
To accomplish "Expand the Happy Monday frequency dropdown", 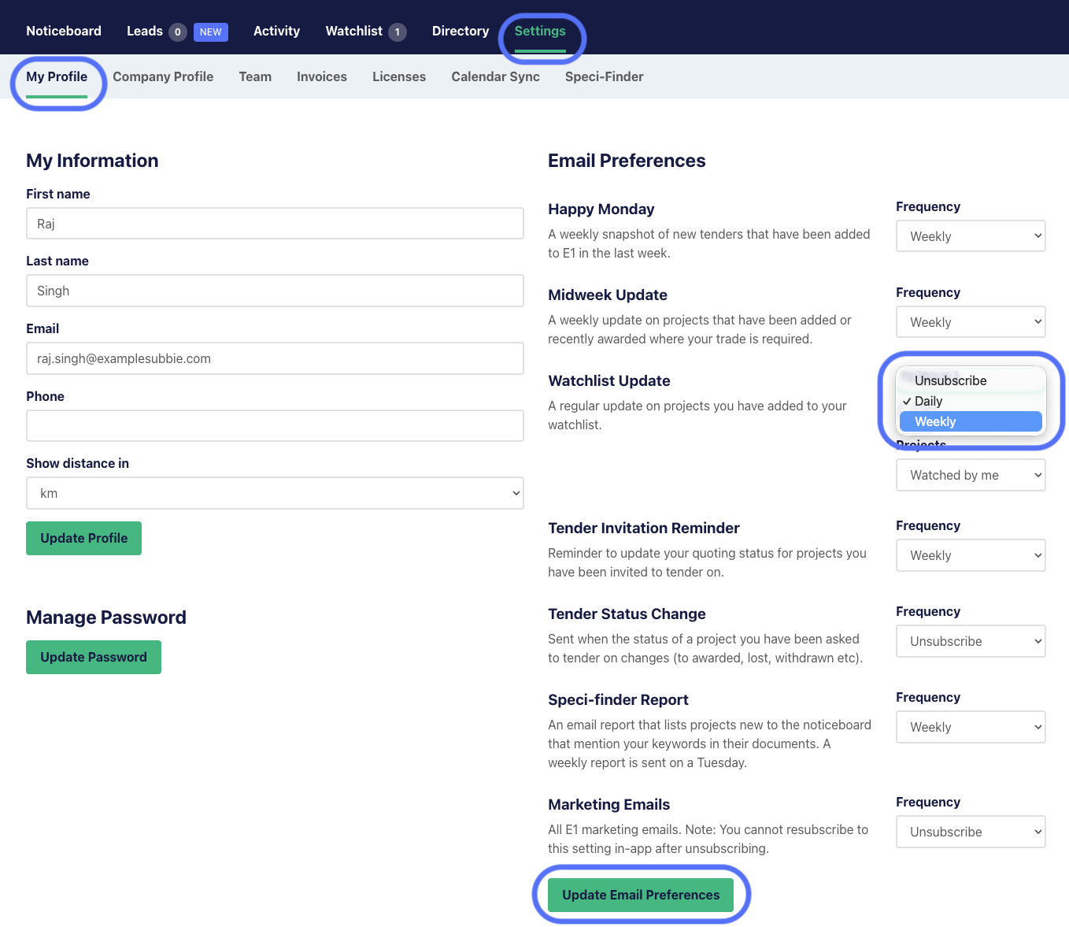I will pos(970,236).
